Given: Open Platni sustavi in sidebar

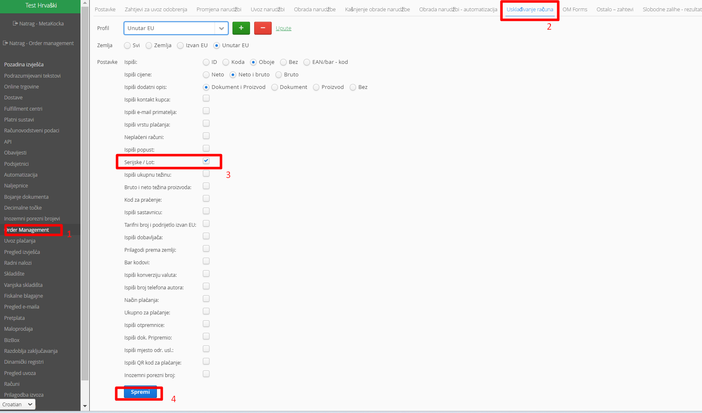Looking at the screenshot, I should (19, 120).
